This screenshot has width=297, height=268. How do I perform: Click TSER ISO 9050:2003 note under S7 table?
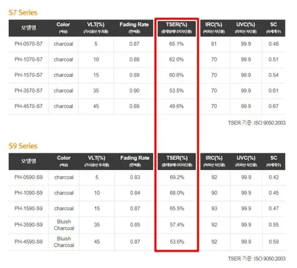(x=256, y=123)
